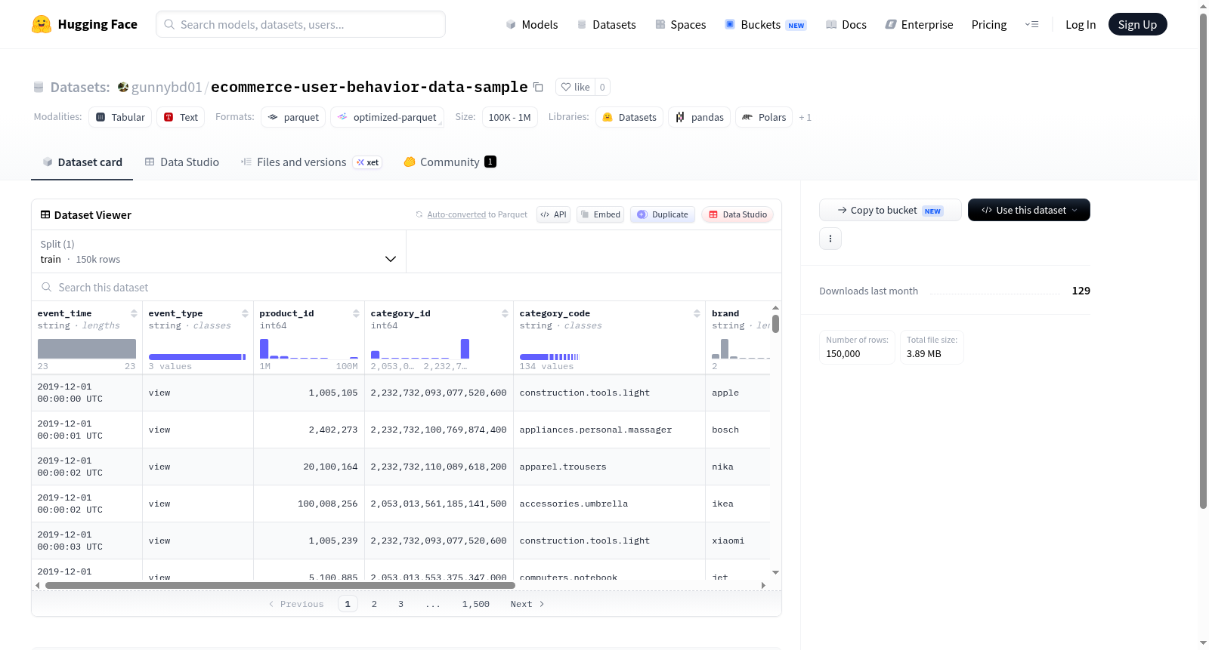Go to Models in top navigation
The image size is (1209, 650).
tap(532, 24)
